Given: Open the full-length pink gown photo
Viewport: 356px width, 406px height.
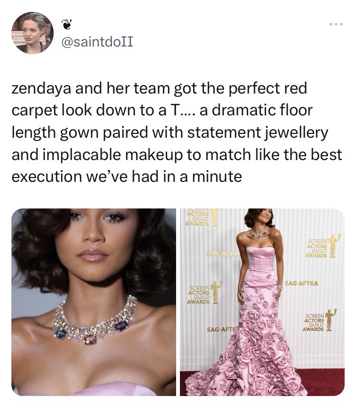Looking at the screenshot, I should click(262, 302).
